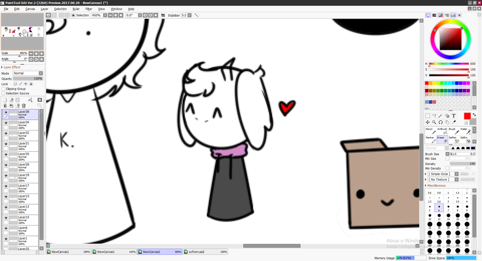The height and width of the screenshot is (261, 482).
Task: Click the red foreground color swatch
Action: tap(467, 116)
